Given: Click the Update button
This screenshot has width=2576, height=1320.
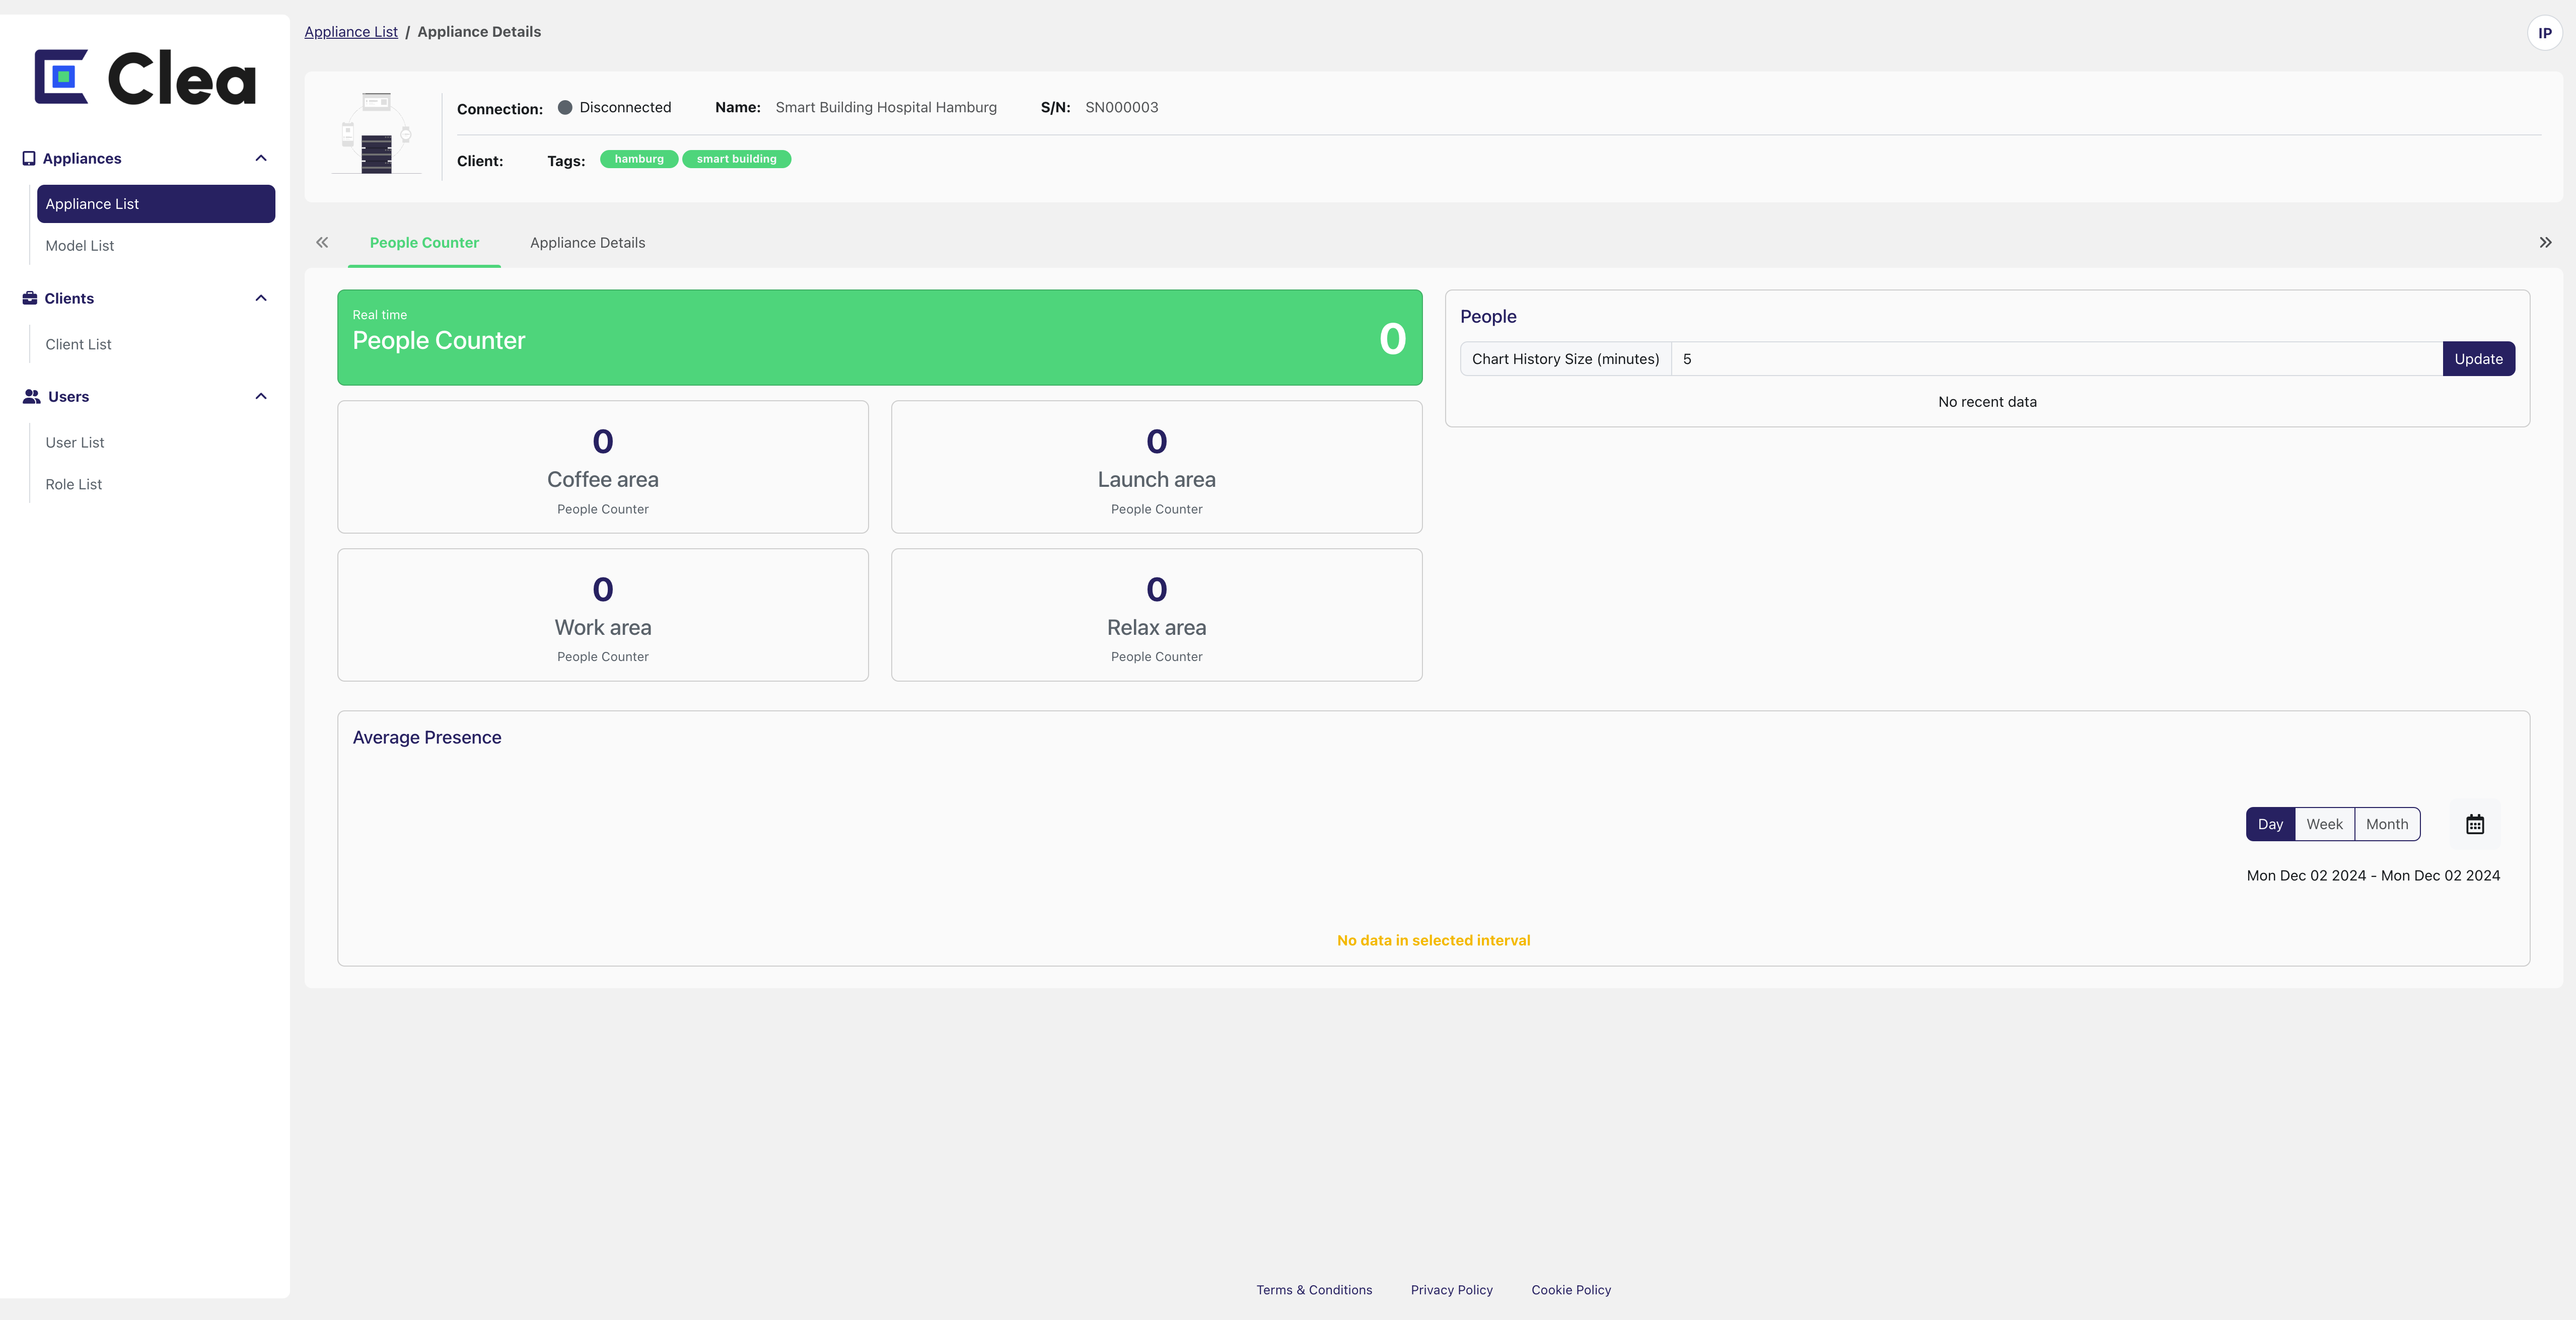Looking at the screenshot, I should (2478, 359).
